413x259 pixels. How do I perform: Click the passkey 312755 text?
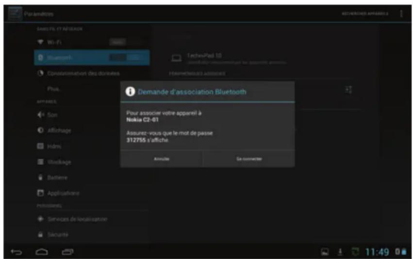pos(136,140)
